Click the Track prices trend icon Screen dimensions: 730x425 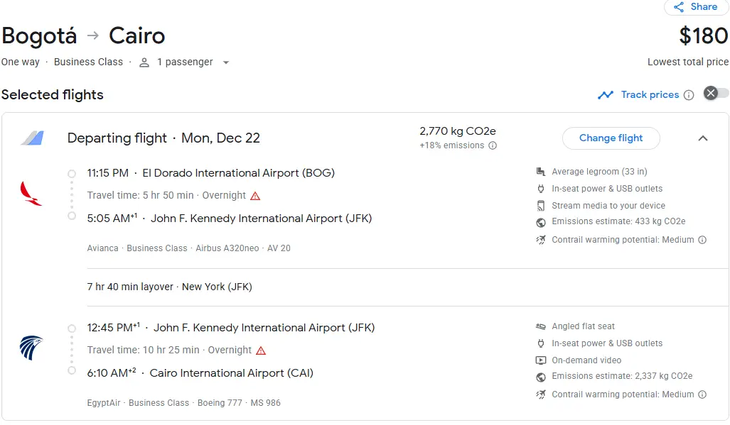click(606, 95)
